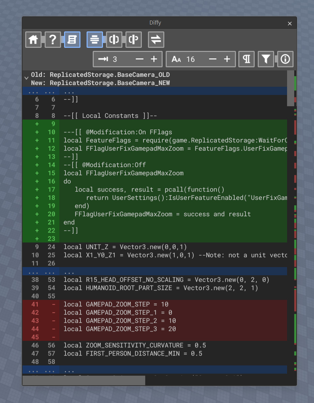Show diff info via the info icon

pos(285,59)
